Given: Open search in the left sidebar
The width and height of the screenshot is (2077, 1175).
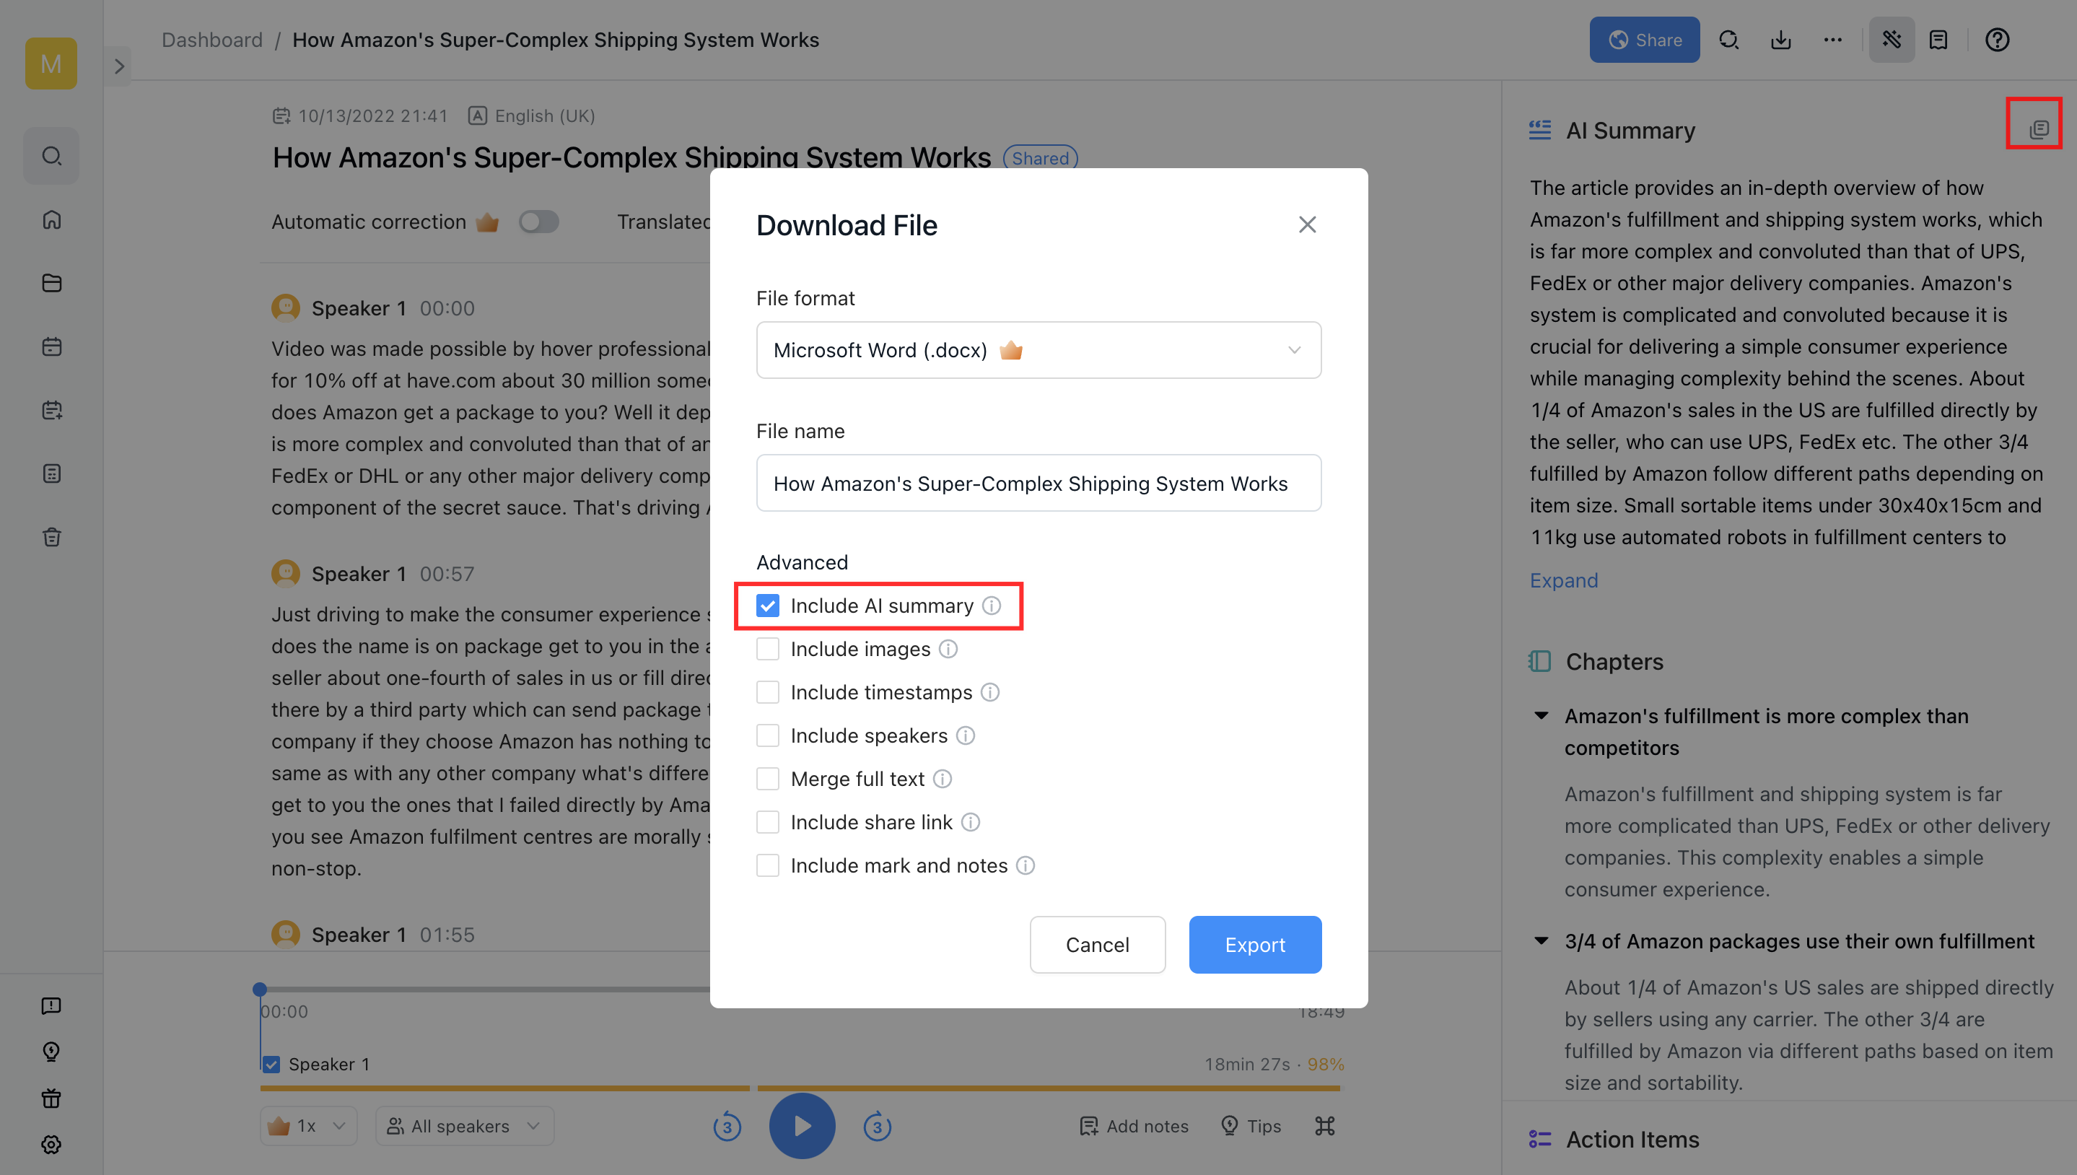Looking at the screenshot, I should [x=52, y=155].
